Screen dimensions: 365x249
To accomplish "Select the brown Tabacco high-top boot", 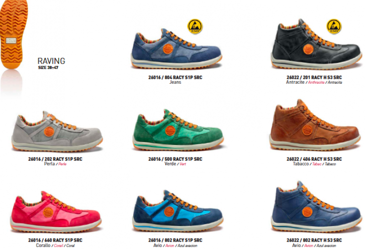I will (315, 125).
